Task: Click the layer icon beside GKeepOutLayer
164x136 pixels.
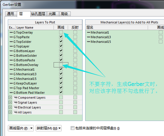Action: [11, 83]
